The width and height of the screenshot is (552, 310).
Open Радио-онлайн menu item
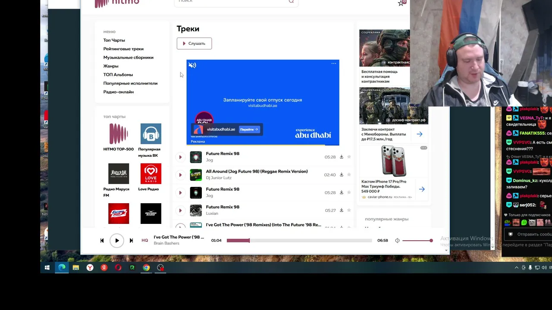(119, 92)
